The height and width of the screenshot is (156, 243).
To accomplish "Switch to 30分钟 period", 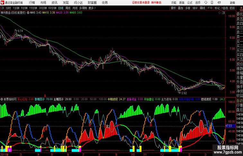I will [43, 8].
